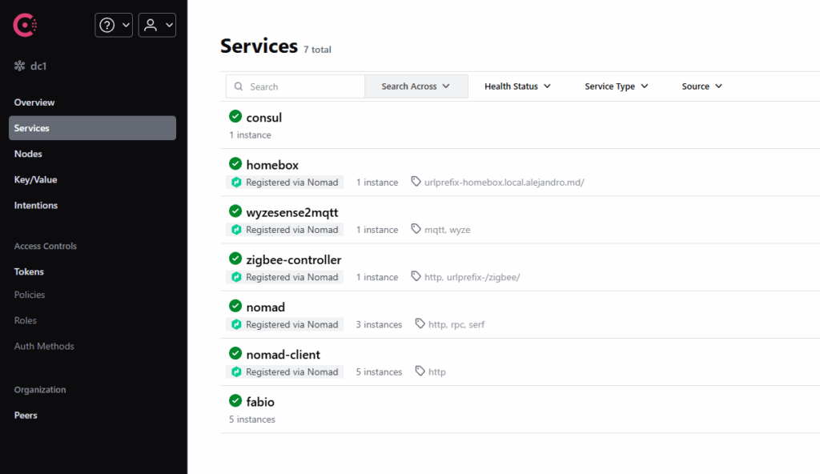Open the help question mark menu
Viewport: 820px width, 474px height.
click(x=114, y=25)
